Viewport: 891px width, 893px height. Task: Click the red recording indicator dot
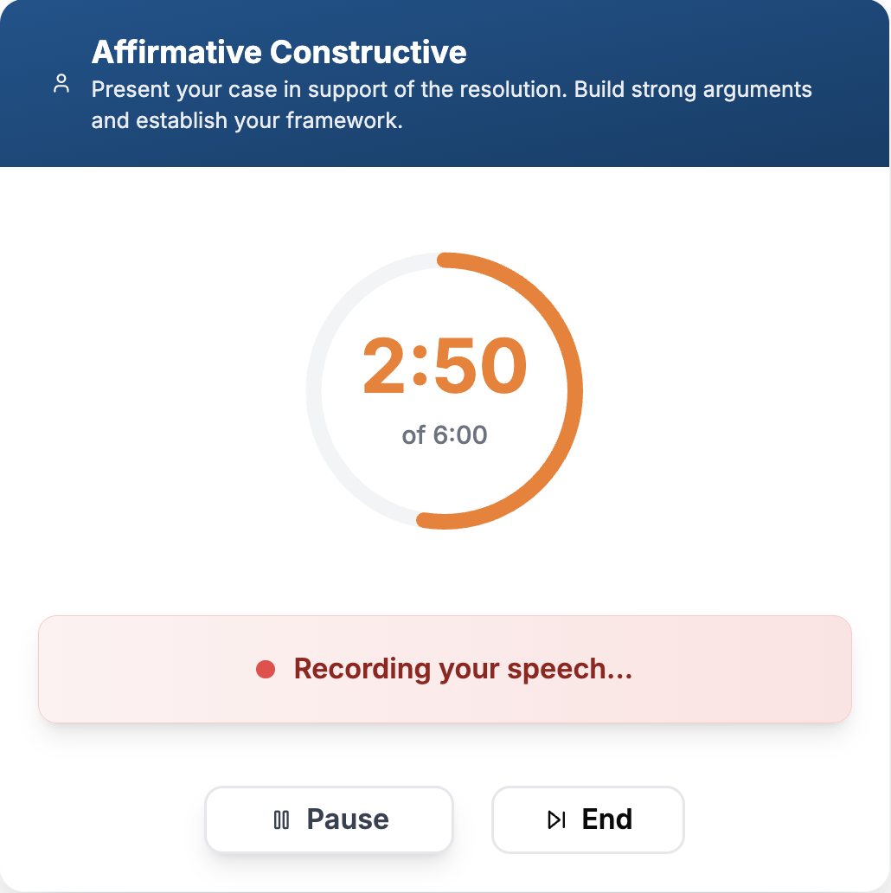coord(266,669)
